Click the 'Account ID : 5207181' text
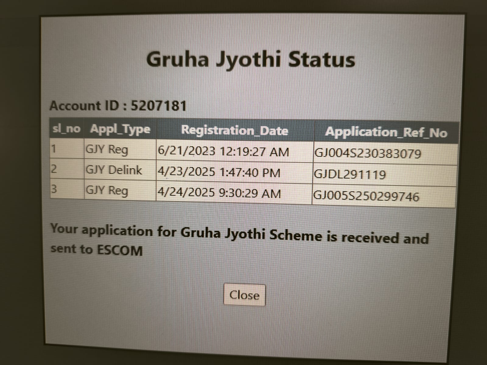The image size is (487, 365). 118,106
